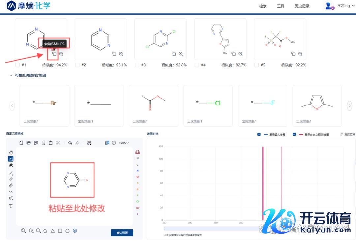Image resolution: width=356 pixels, height=241 pixels.
Task: Click the text tool T icon
Action: click(11, 206)
